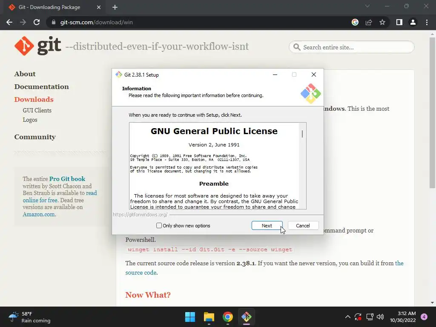
Task: Open Windows Start menu
Action: [x=190, y=317]
